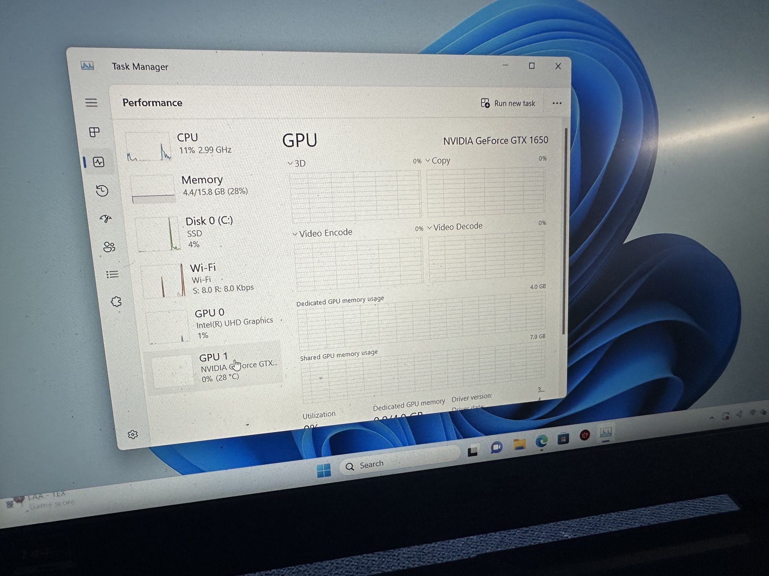The image size is (769, 576).
Task: Open the Task Manager hamburger navigation menu
Action: [91, 102]
